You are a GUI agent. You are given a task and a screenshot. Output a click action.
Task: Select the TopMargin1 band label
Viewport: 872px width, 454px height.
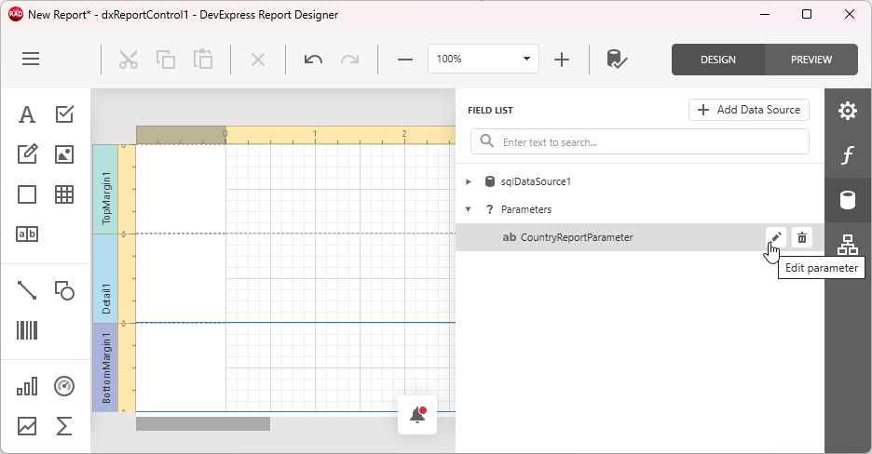point(105,189)
